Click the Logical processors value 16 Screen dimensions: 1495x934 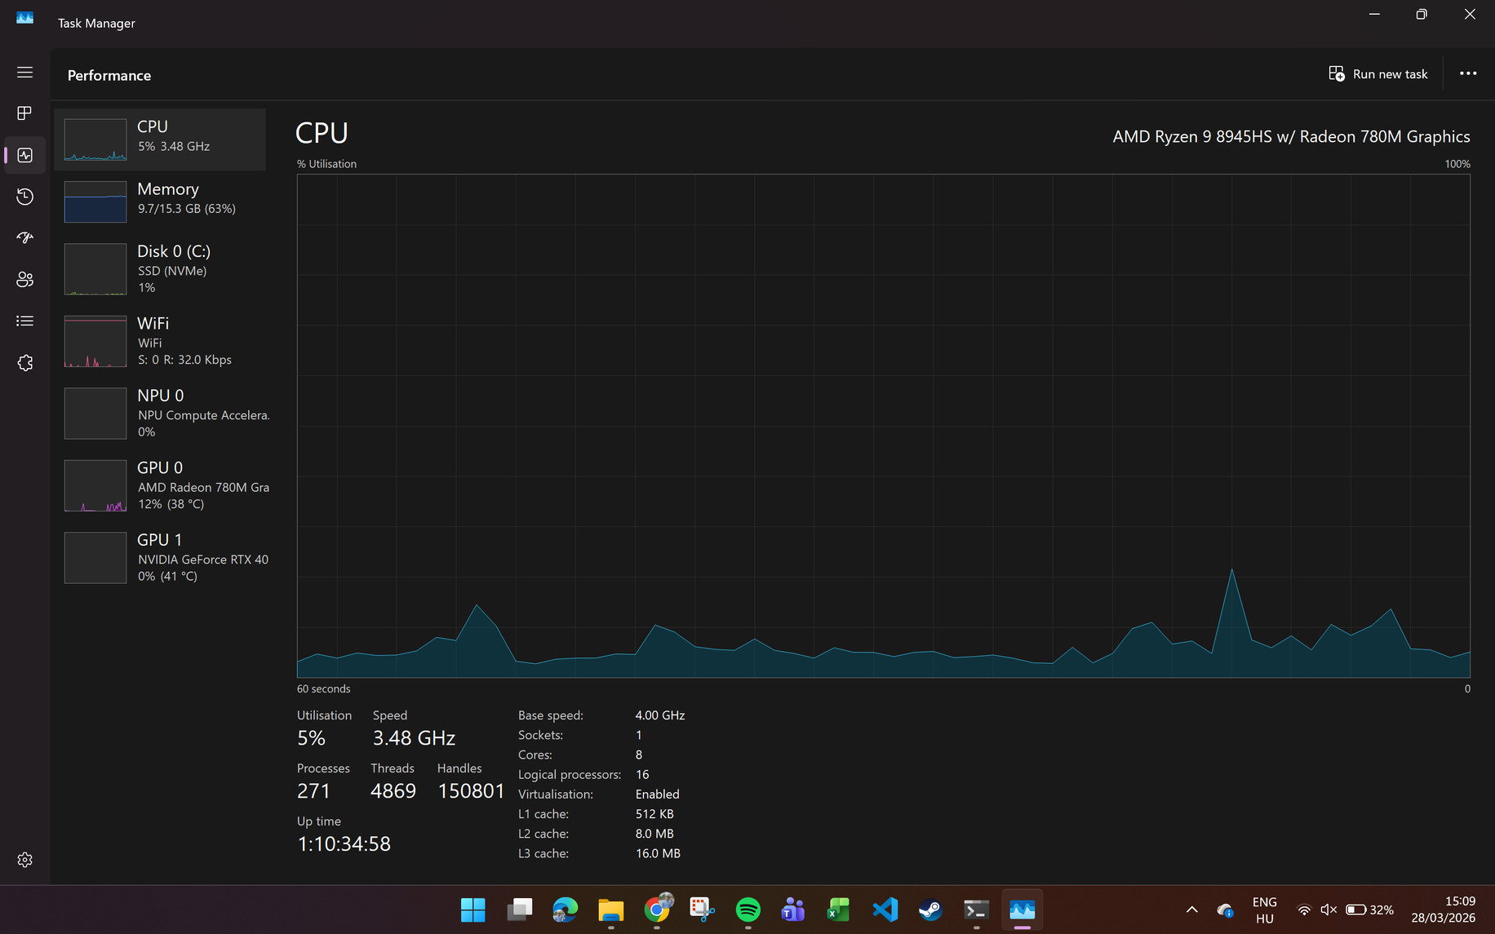point(642,775)
